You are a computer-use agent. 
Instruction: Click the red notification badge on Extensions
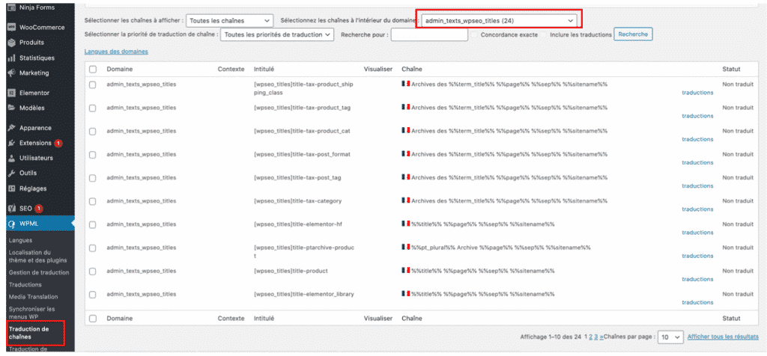(58, 143)
